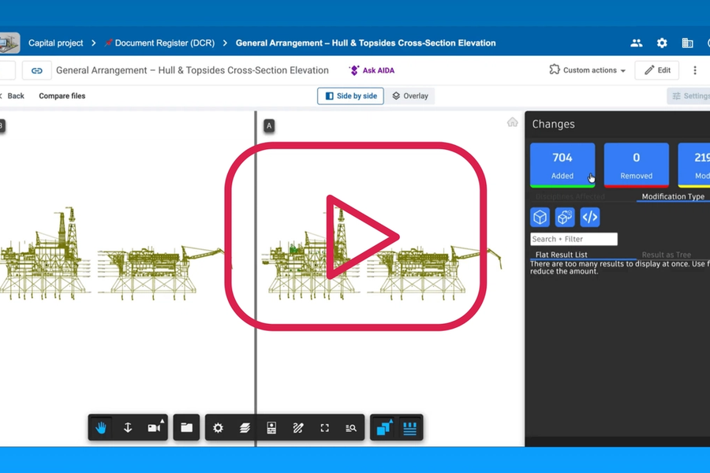
Task: Click the code brackets modification icon
Action: [589, 218]
